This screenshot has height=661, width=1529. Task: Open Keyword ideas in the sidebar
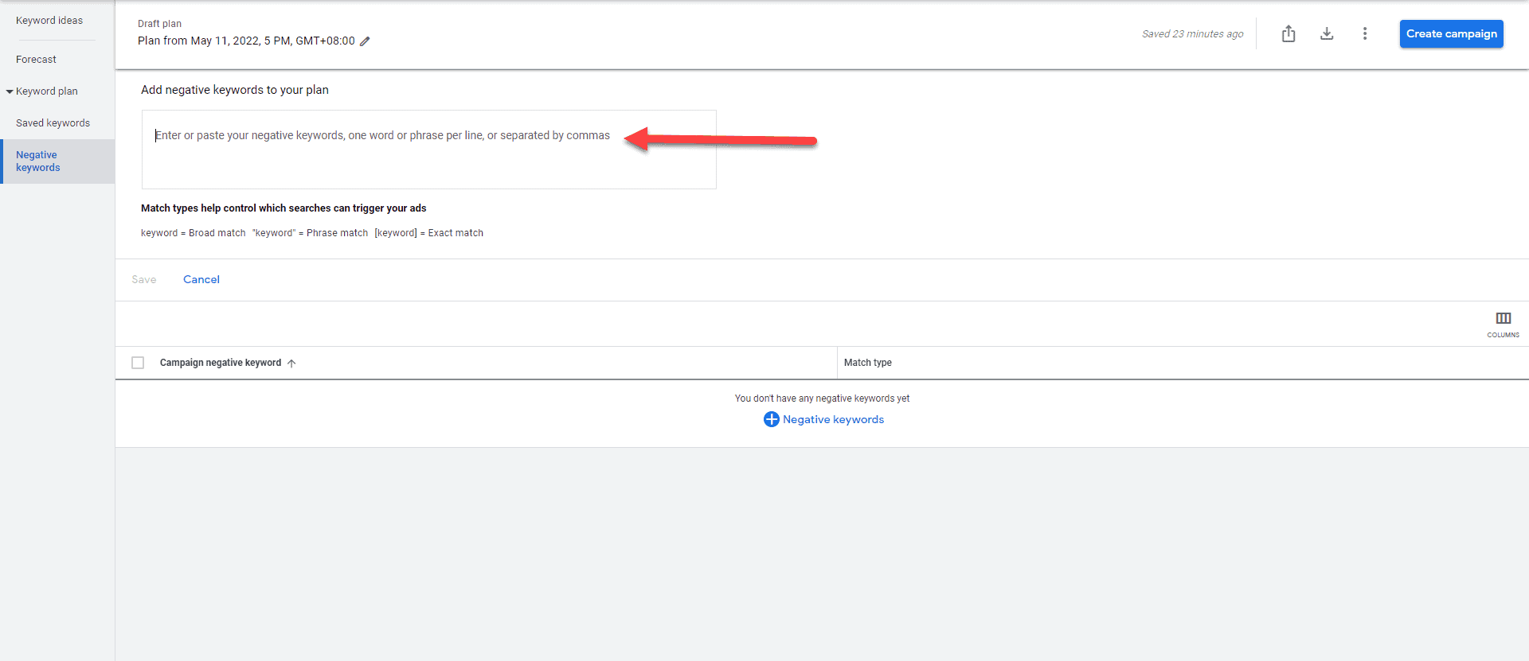49,21
